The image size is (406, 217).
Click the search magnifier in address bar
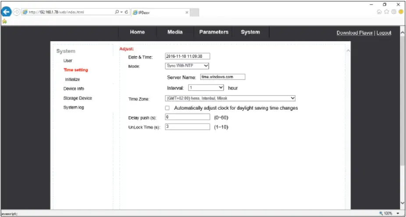point(117,12)
